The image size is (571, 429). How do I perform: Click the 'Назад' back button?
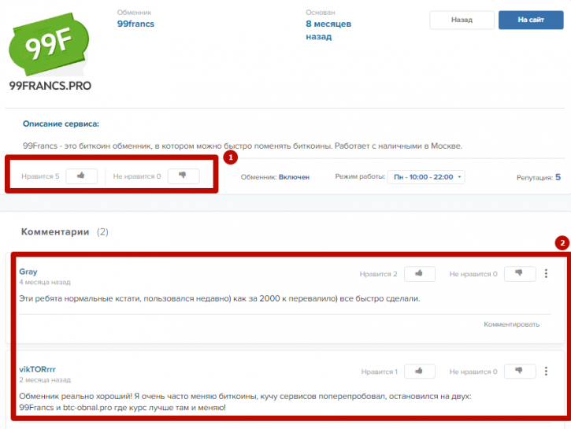(462, 20)
